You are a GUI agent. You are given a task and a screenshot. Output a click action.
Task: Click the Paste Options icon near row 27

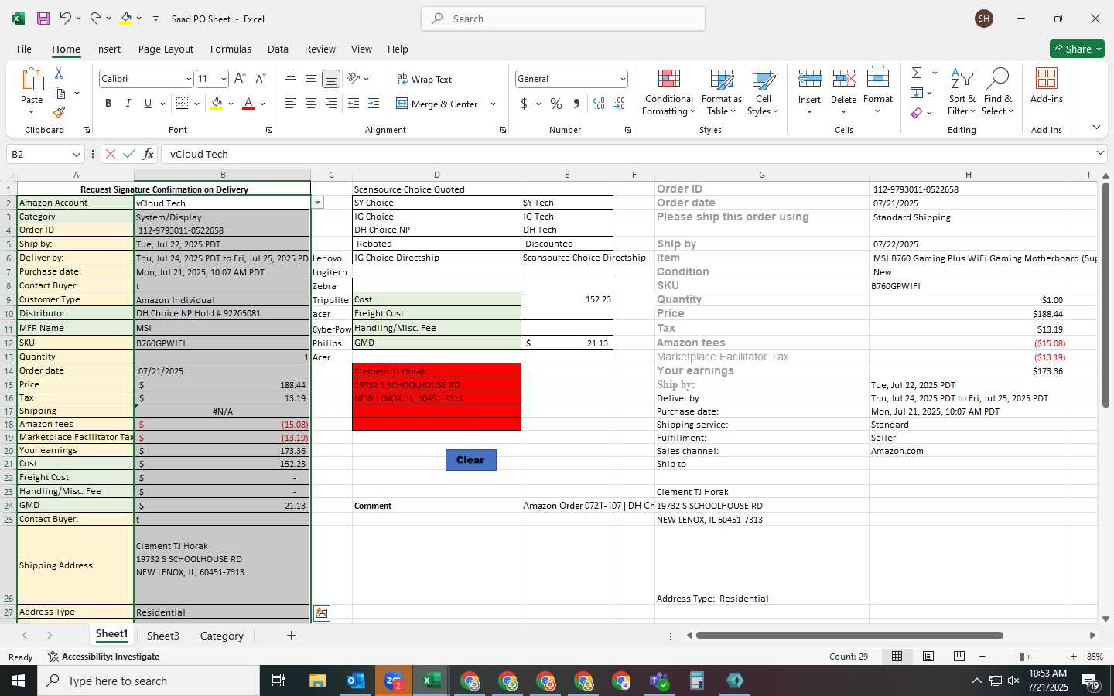coord(322,613)
